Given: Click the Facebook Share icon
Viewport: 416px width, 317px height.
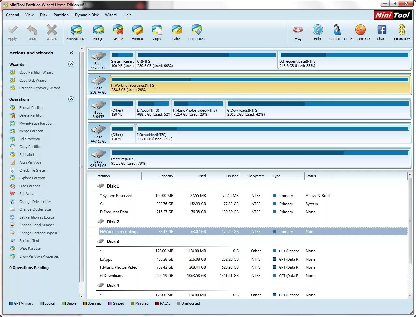Looking at the screenshot, I should 382,30.
